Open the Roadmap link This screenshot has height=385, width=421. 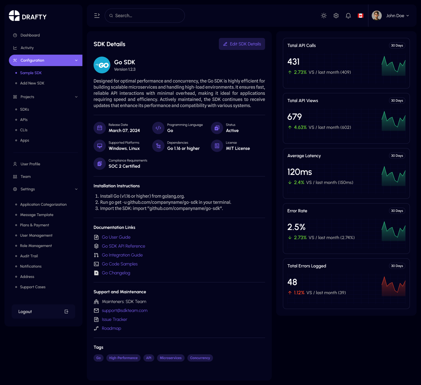tap(111, 328)
